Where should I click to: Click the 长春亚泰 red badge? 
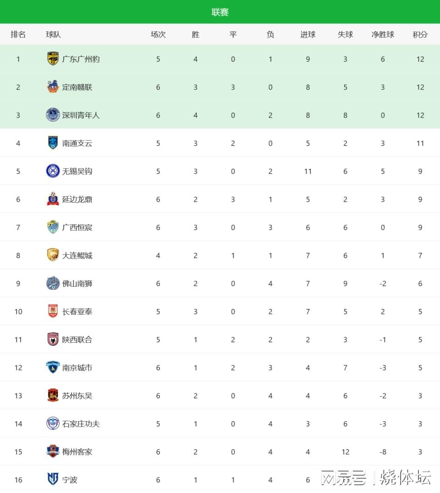53,311
